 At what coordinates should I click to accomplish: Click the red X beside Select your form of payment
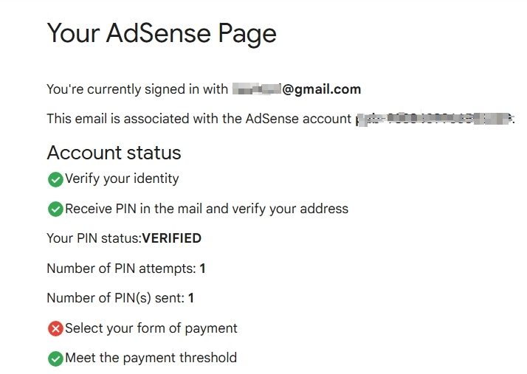tap(55, 329)
